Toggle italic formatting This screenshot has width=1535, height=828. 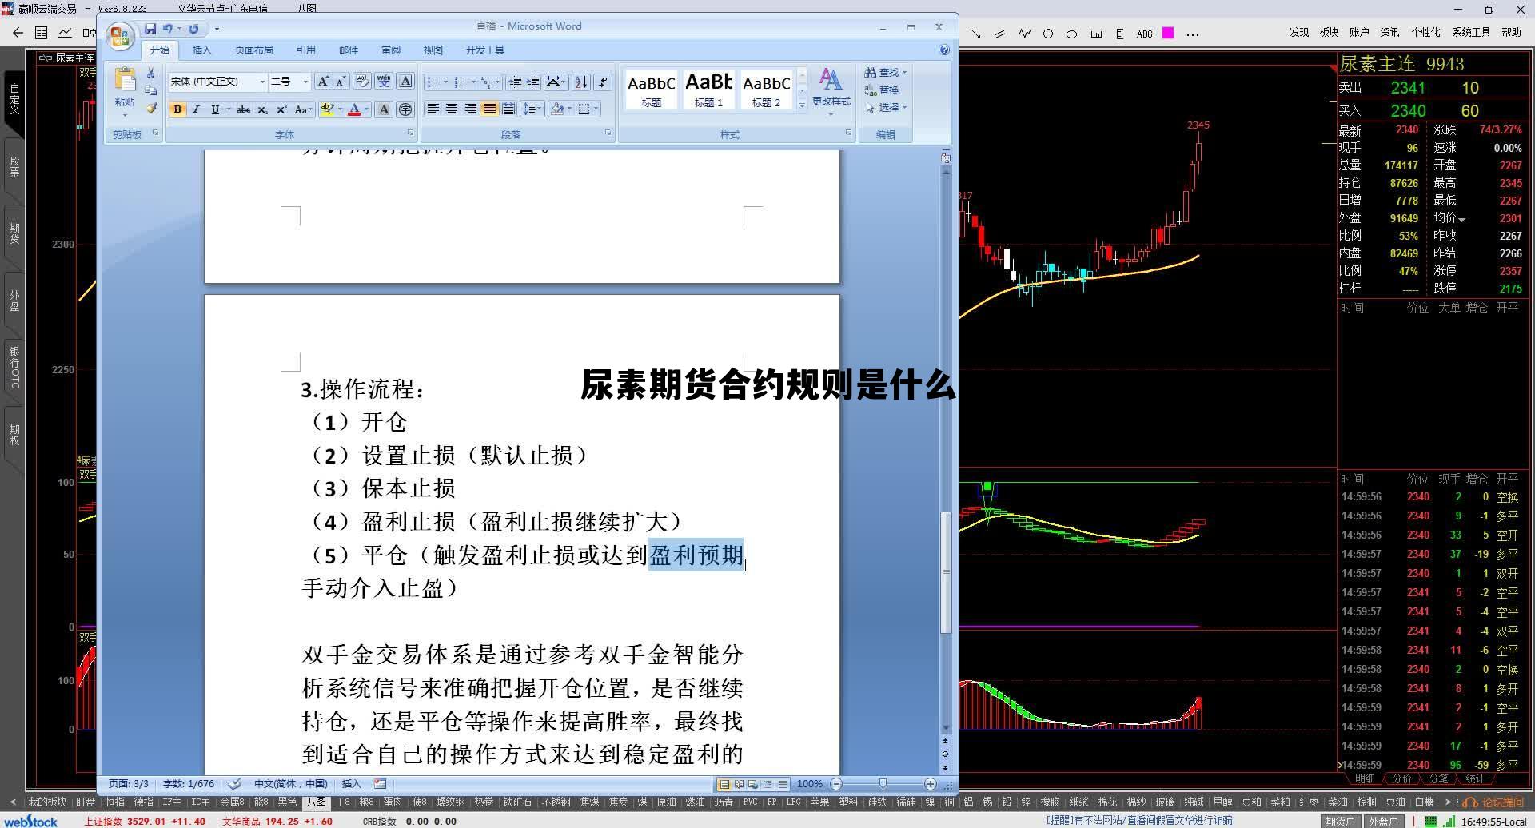tap(196, 109)
